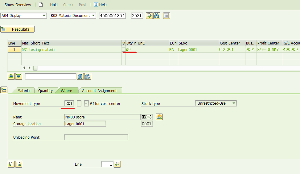Click the profit center value SAP-DUMMY

268,49
